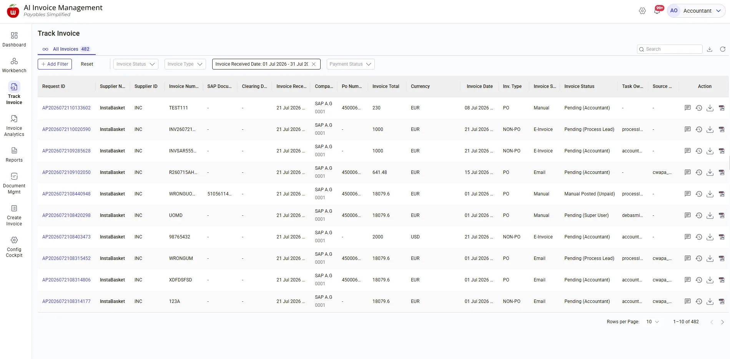
Task: Open request AP2026072109102050 link
Action: pyautogui.click(x=67, y=172)
